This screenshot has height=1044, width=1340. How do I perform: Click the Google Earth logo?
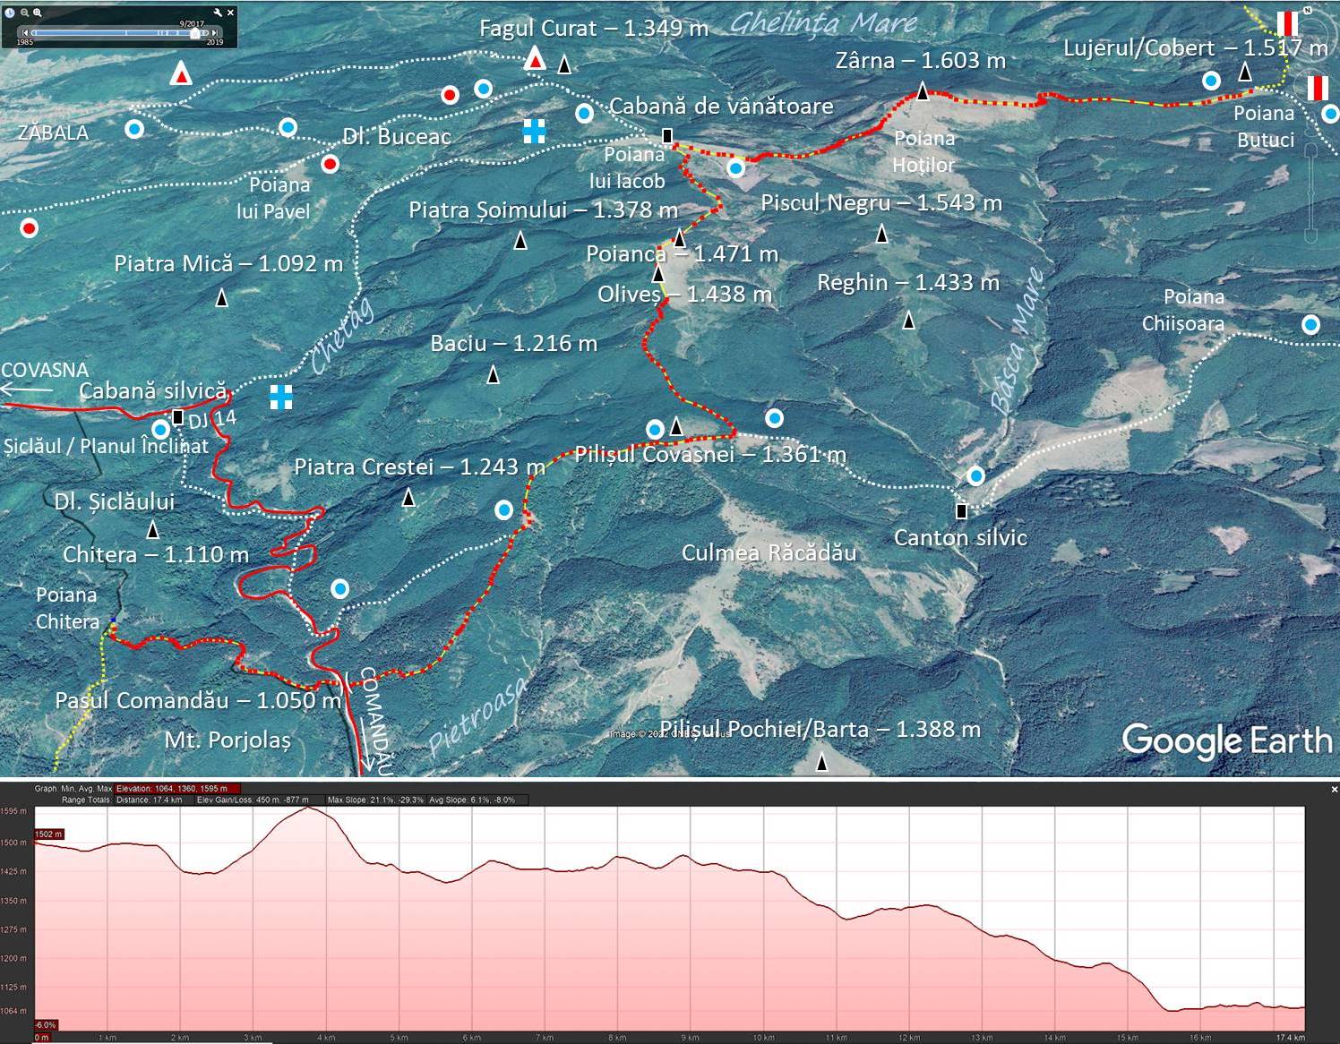pyautogui.click(x=1226, y=741)
